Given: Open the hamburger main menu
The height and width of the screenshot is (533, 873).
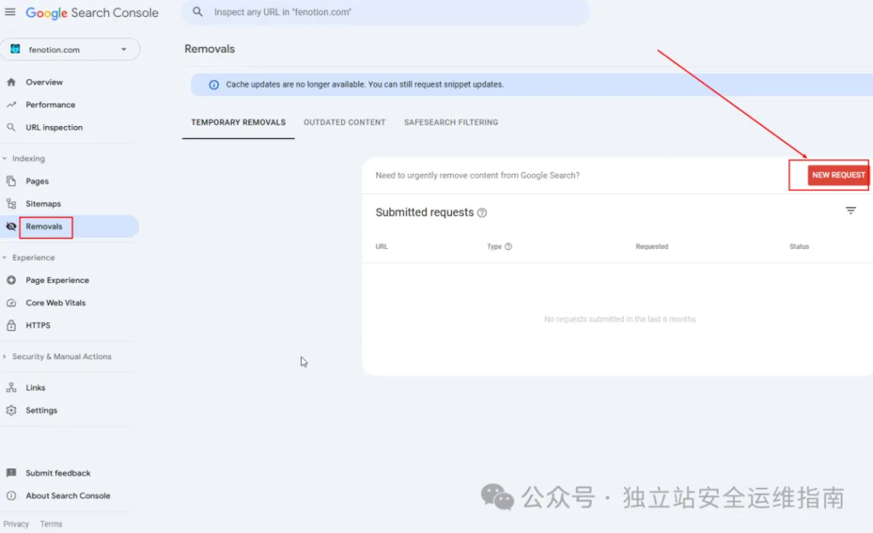Looking at the screenshot, I should pos(10,12).
